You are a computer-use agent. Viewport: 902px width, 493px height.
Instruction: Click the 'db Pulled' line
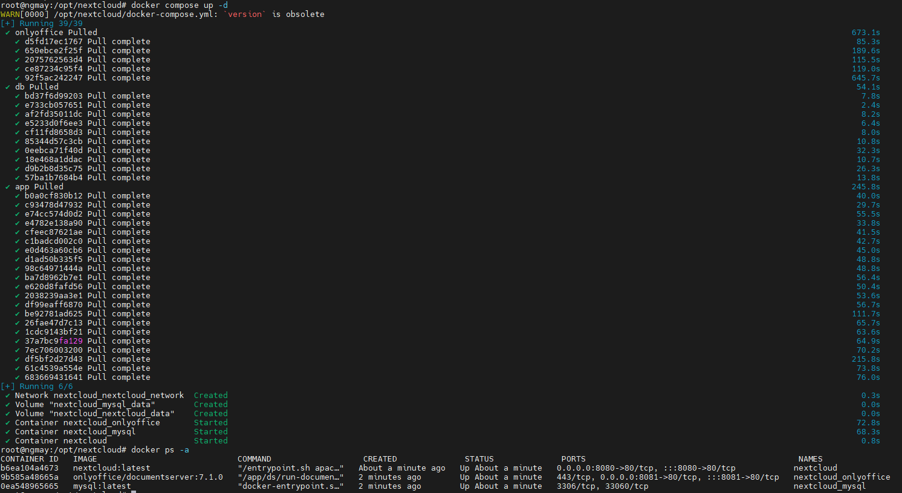point(37,87)
